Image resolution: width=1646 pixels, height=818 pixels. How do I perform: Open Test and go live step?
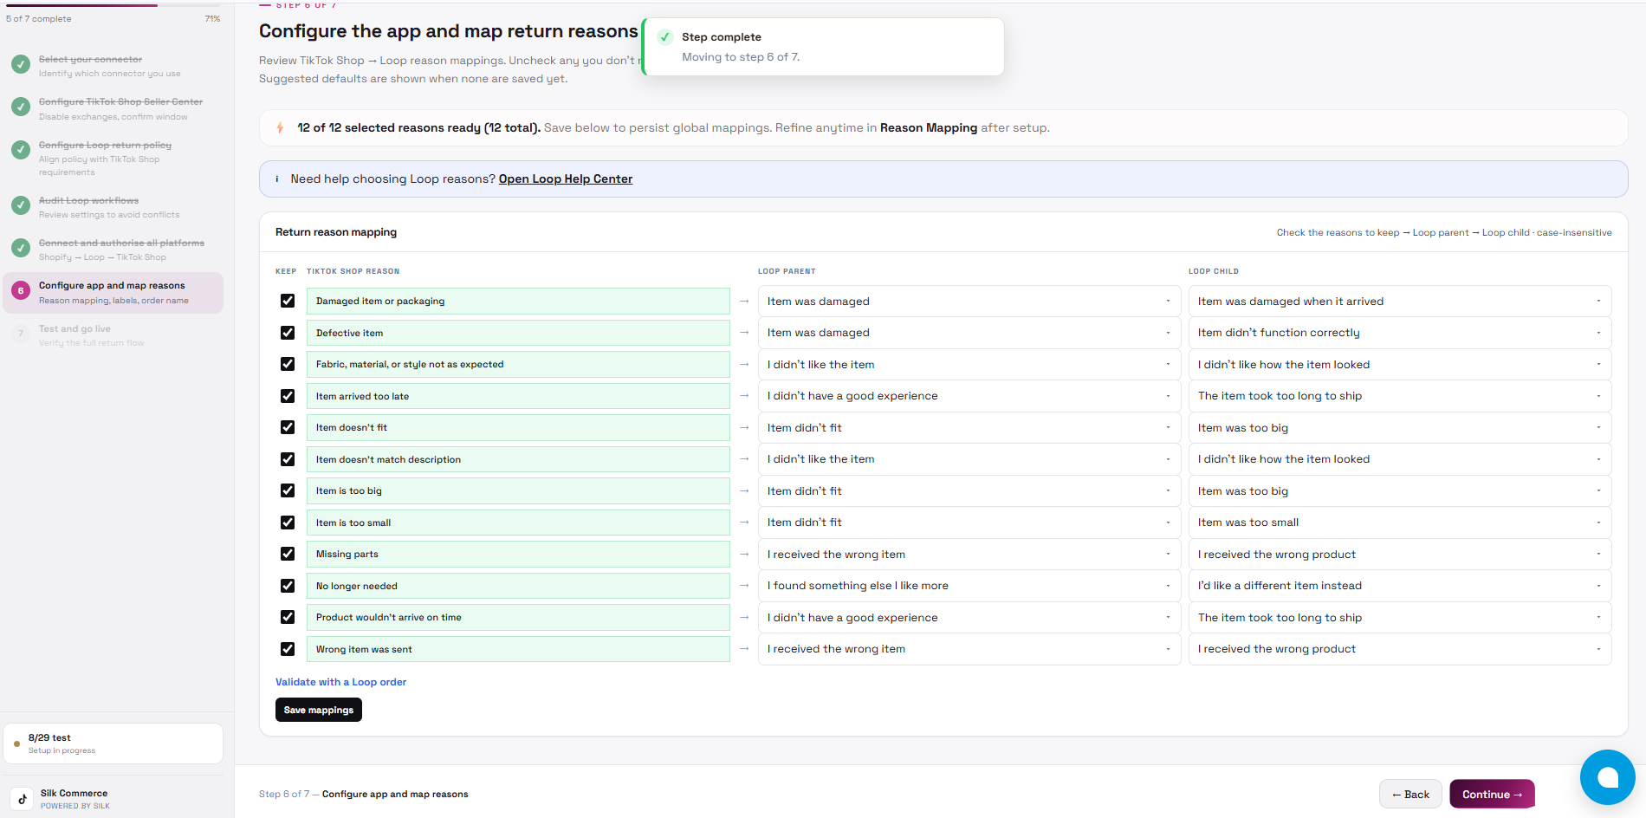click(x=113, y=335)
